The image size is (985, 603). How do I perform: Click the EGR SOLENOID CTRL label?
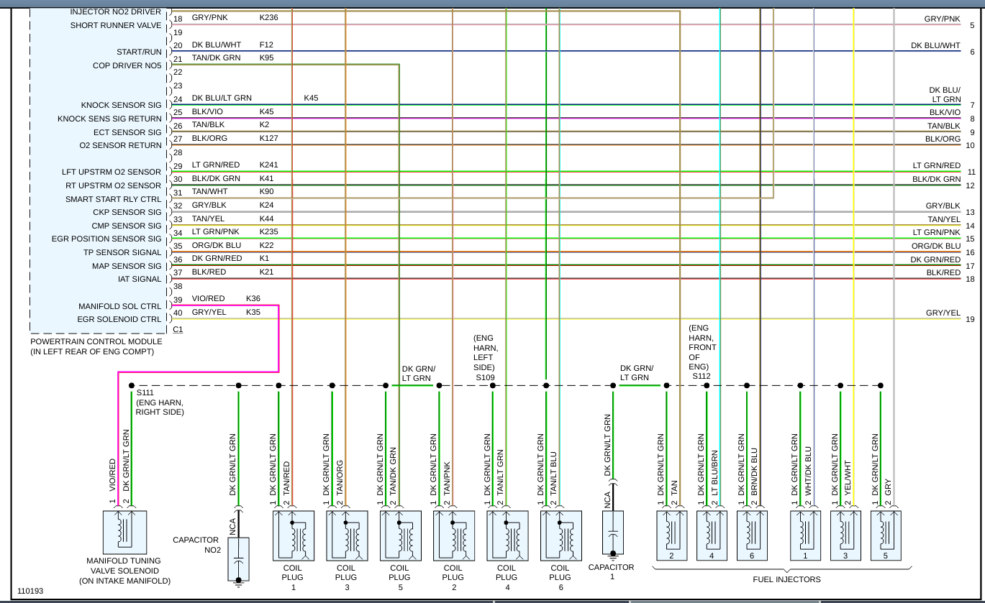[x=119, y=320]
